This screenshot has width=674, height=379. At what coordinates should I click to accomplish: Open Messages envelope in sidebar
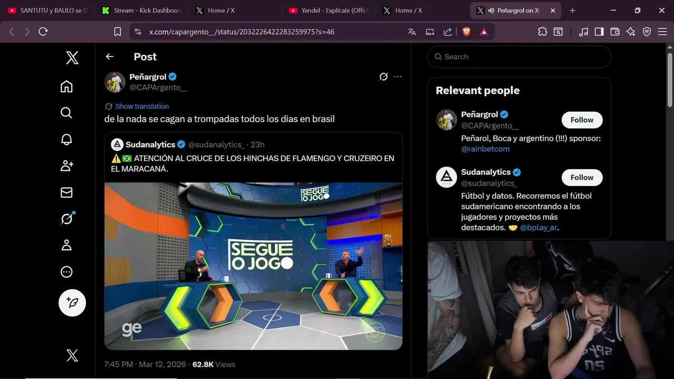[x=66, y=193]
